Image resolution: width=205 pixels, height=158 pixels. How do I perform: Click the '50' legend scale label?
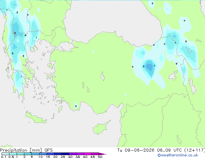(x=100, y=157)
